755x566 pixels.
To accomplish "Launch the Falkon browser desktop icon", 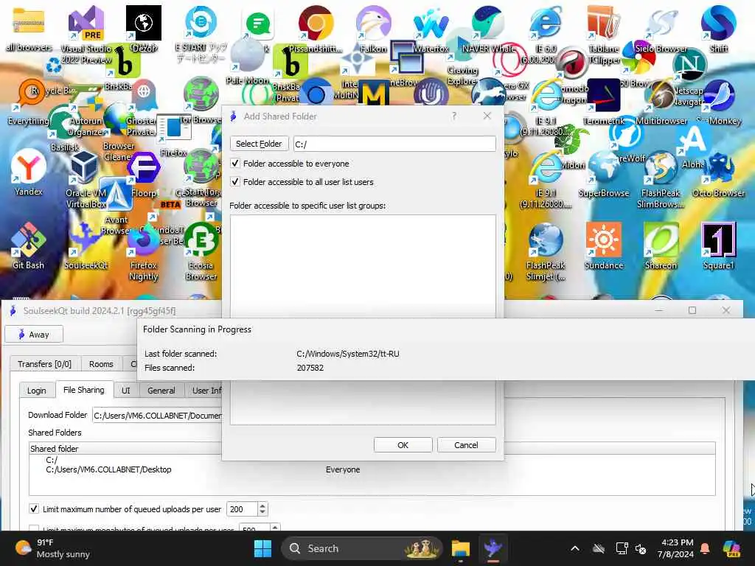I will click(373, 28).
